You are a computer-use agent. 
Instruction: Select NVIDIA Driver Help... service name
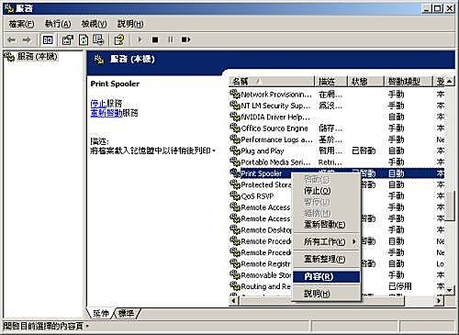(275, 117)
